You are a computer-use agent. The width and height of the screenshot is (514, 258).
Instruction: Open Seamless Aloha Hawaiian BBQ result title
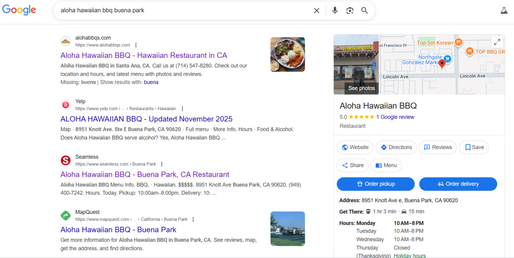145,174
